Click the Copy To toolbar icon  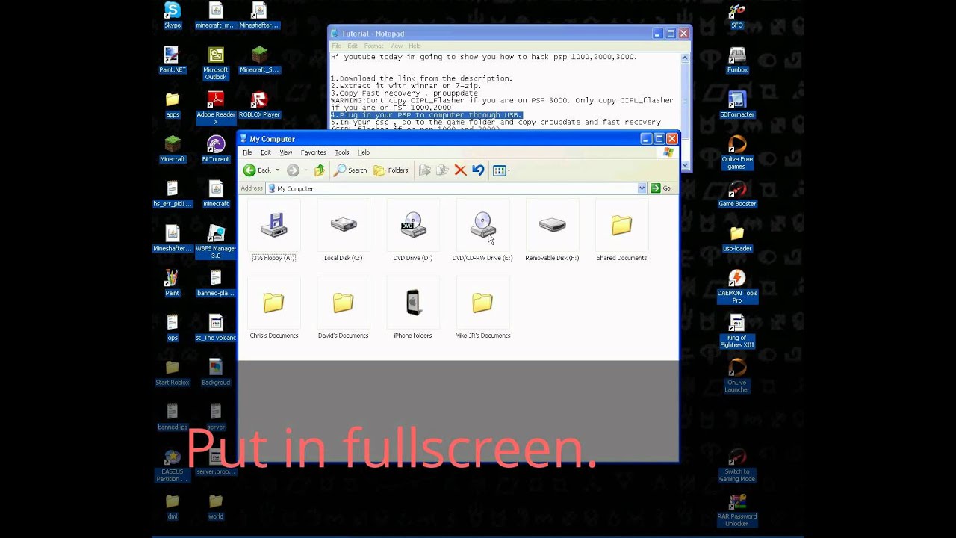click(442, 170)
